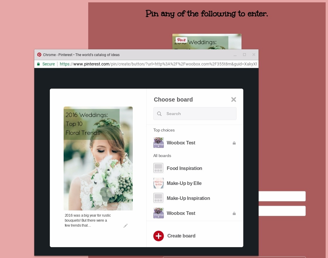Click lock icon on Top choices Woobox Test
Screen dimensions: 328x258
(x=234, y=143)
